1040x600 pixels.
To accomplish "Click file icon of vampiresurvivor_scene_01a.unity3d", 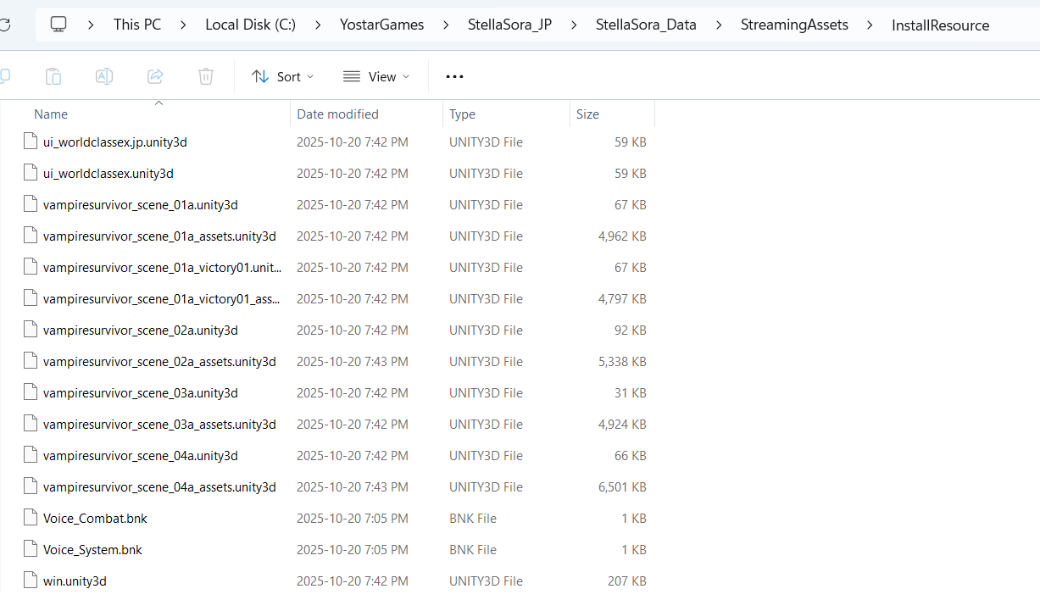I will click(31, 204).
